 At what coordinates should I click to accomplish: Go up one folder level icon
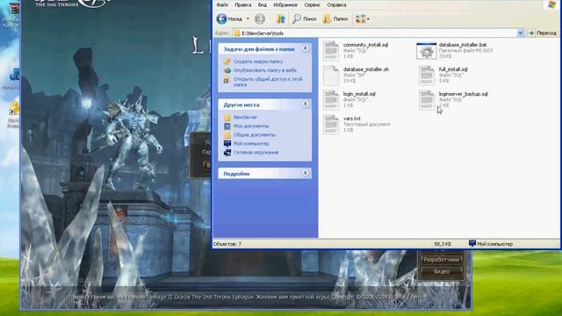click(281, 18)
